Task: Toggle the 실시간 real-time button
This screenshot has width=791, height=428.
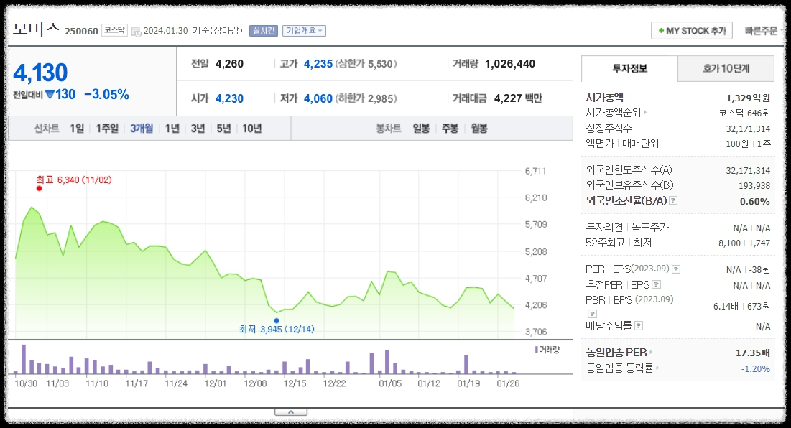Action: 264,31
